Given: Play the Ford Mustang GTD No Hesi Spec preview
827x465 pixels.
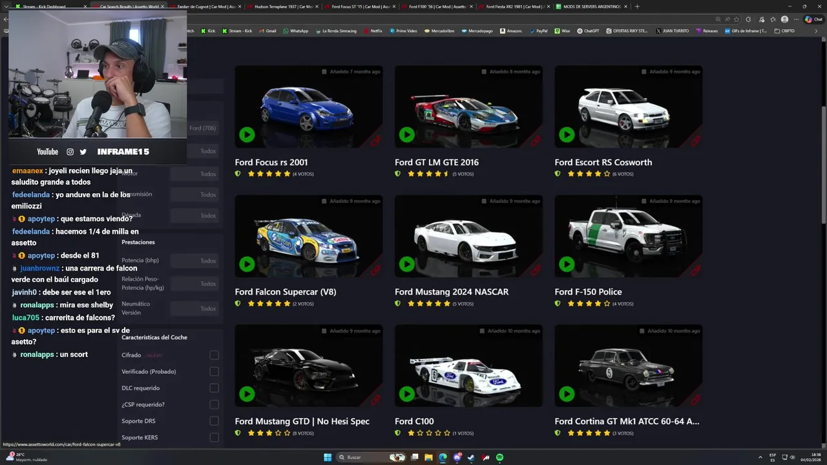Looking at the screenshot, I should tap(247, 393).
